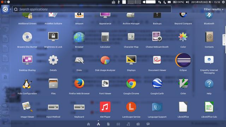Launch Beyond Compare
Image resolution: width=226 pixels, height=127 pixels.
point(183,15)
